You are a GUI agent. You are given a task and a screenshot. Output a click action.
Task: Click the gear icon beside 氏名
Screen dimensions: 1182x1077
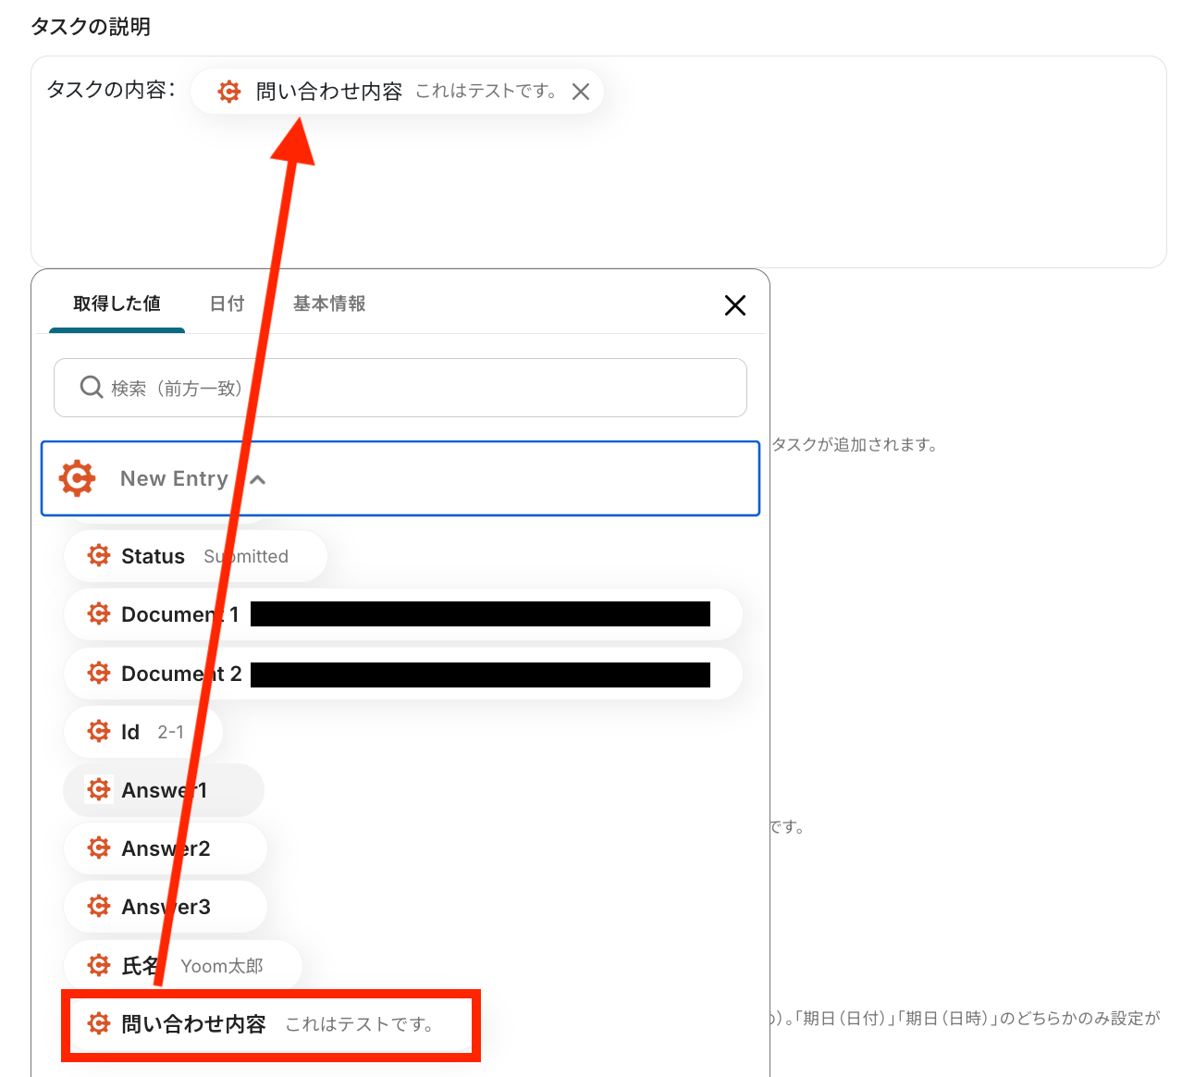click(99, 965)
